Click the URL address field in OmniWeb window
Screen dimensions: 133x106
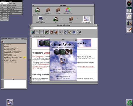point(65,36)
